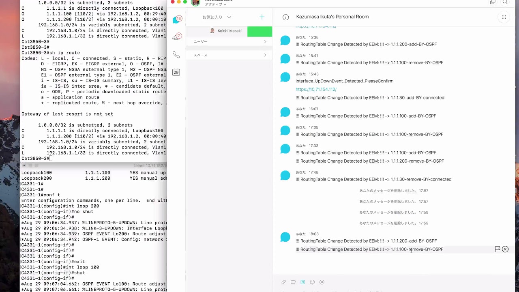The image size is (519, 292).
Task: Click the @ mention icon
Action: pyautogui.click(x=322, y=282)
